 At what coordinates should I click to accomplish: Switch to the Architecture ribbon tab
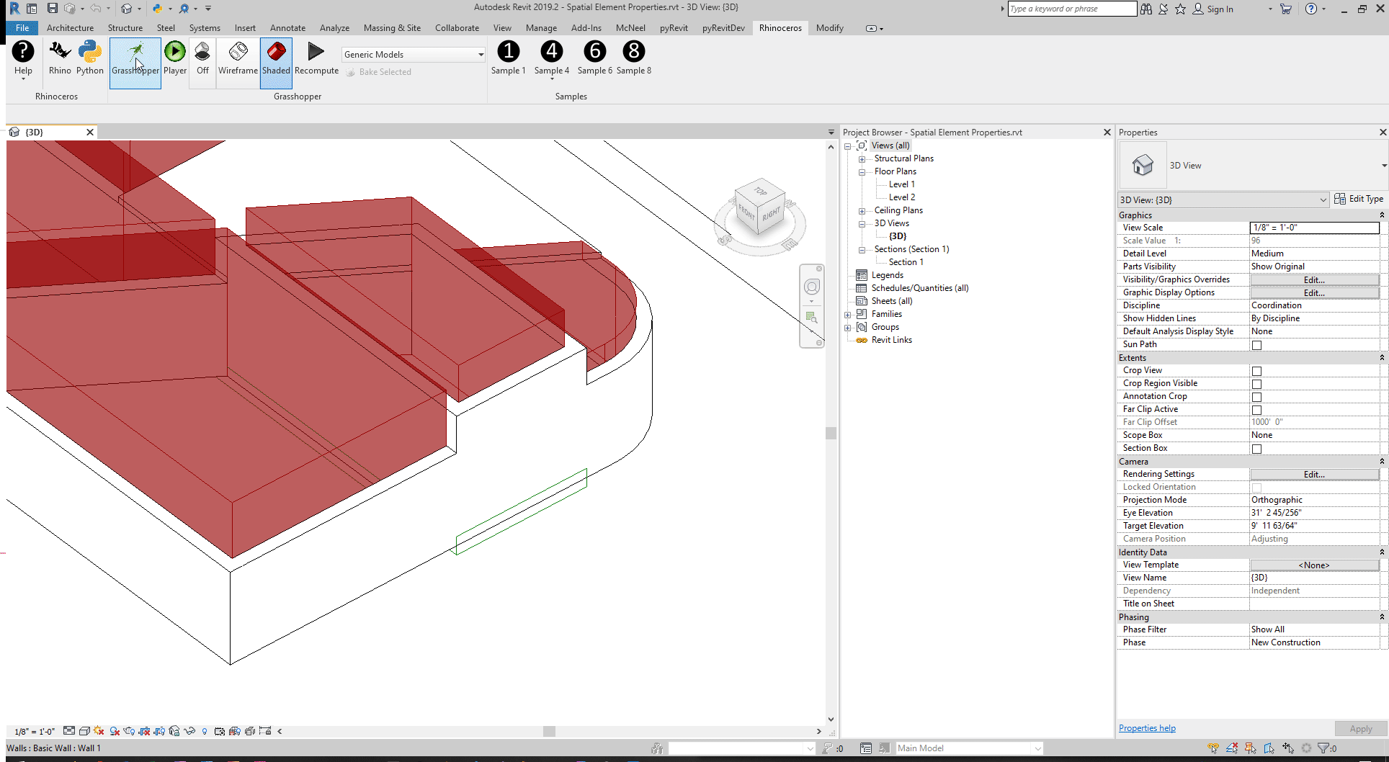pos(70,28)
